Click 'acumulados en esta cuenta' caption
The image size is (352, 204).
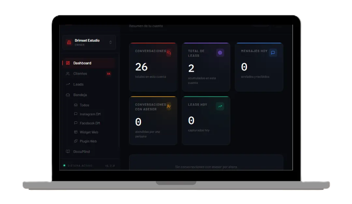point(202,81)
